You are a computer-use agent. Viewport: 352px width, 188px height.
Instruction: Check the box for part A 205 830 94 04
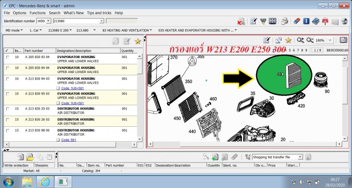(x=8, y=68)
